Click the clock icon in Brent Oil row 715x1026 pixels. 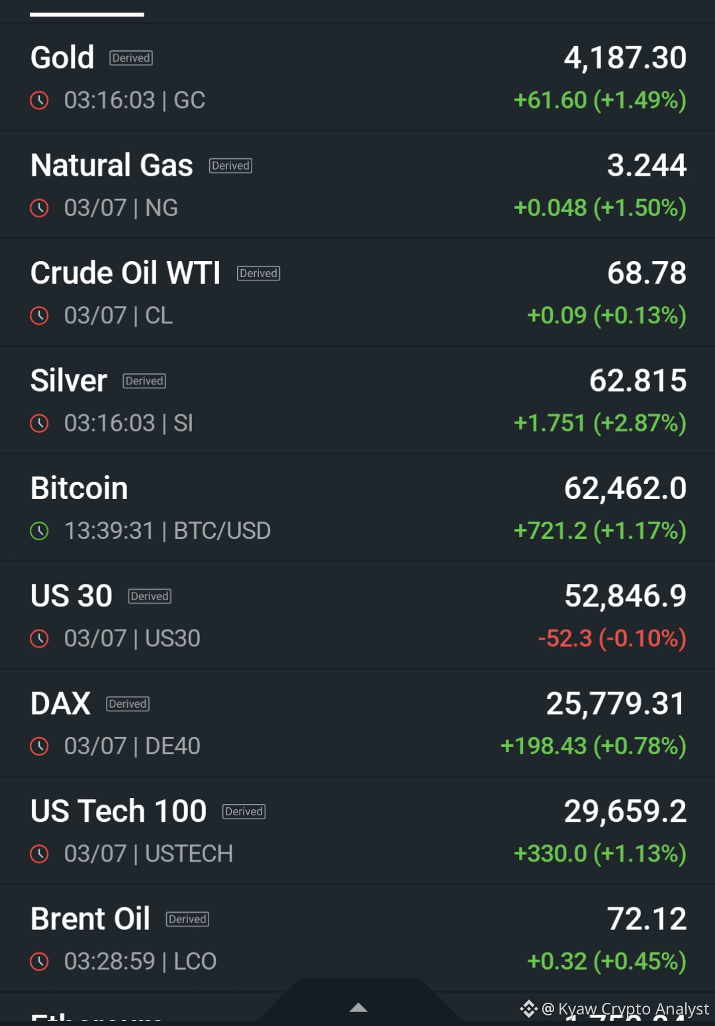pos(40,962)
